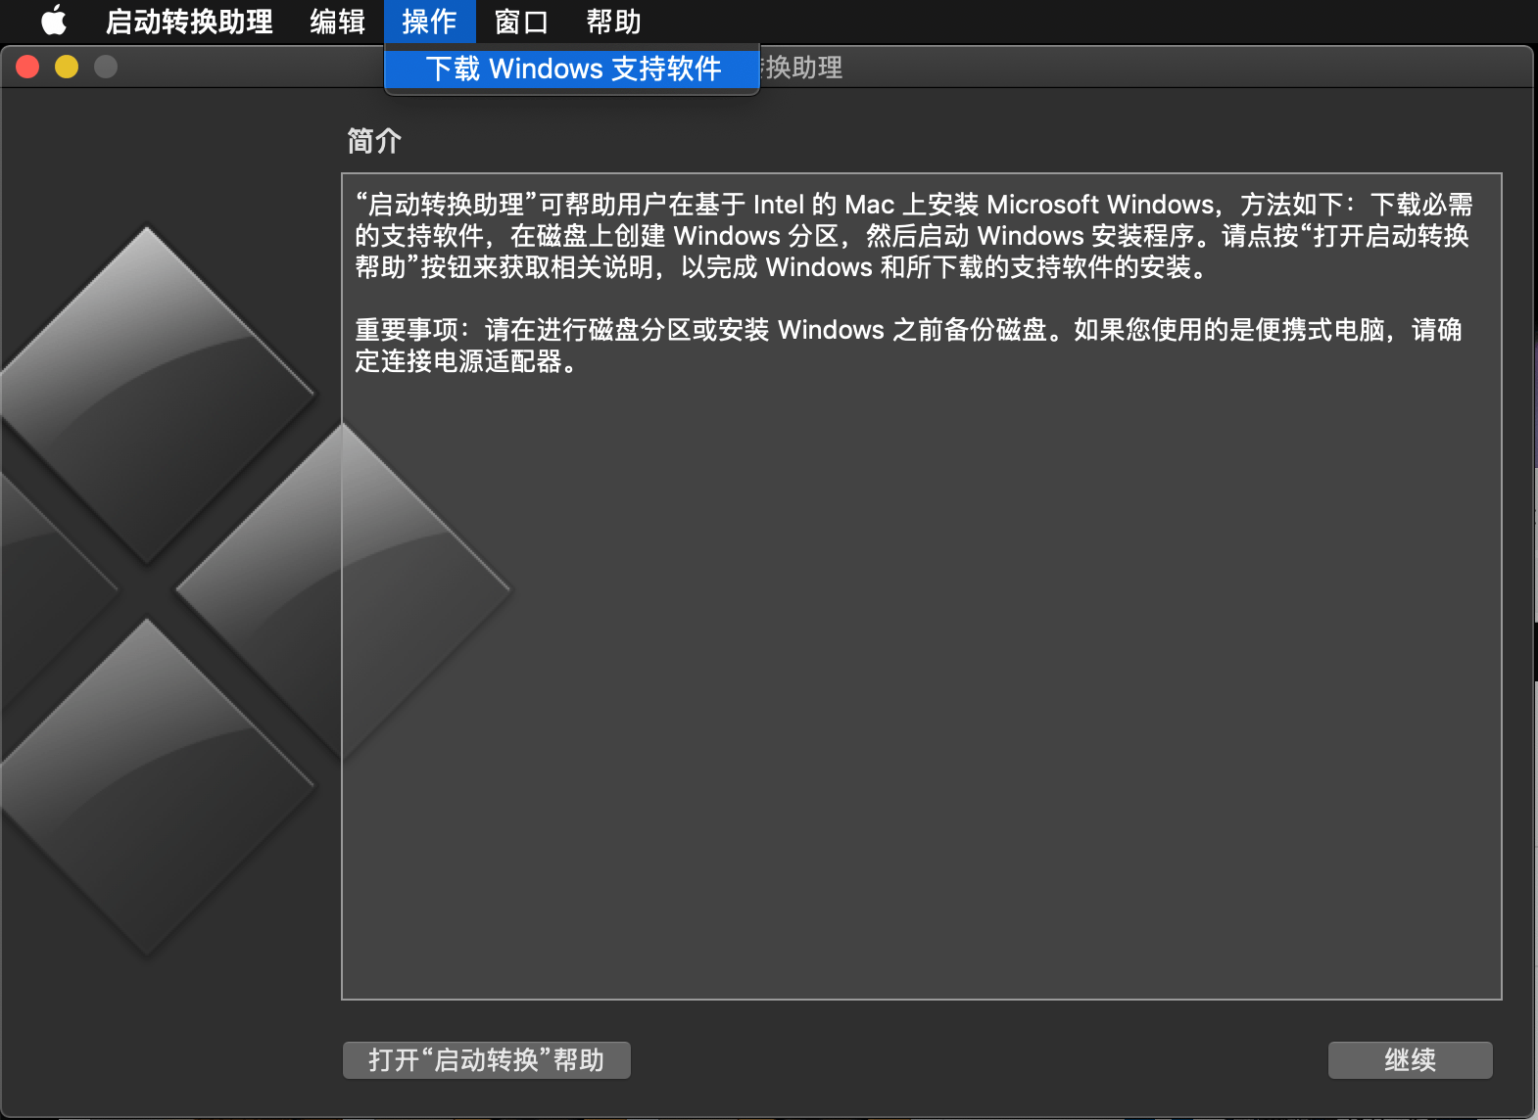Open the 启动转换助理 application menu
1538x1120 pixels.
(x=189, y=22)
